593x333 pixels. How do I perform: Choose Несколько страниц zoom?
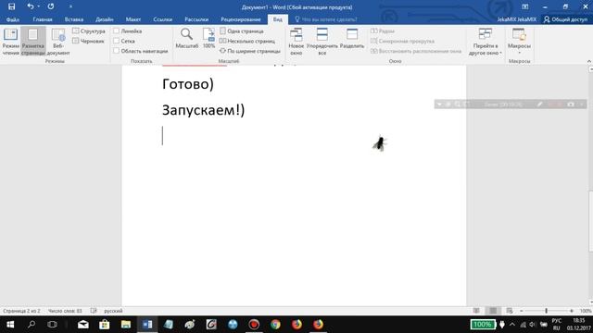(x=247, y=41)
